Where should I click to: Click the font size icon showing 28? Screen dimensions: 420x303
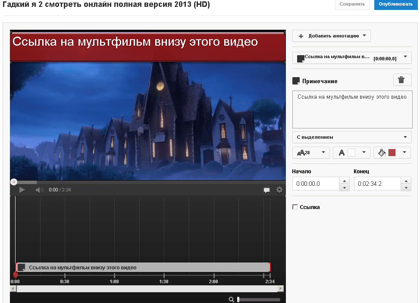(x=304, y=153)
